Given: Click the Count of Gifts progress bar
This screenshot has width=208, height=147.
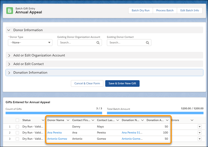Looking at the screenshot, I should coord(54,113).
